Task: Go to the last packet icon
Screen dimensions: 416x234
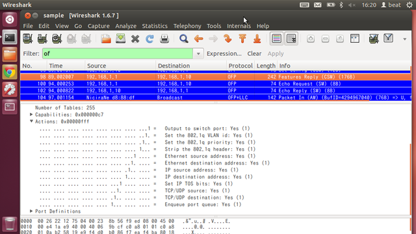Action: [x=257, y=39]
